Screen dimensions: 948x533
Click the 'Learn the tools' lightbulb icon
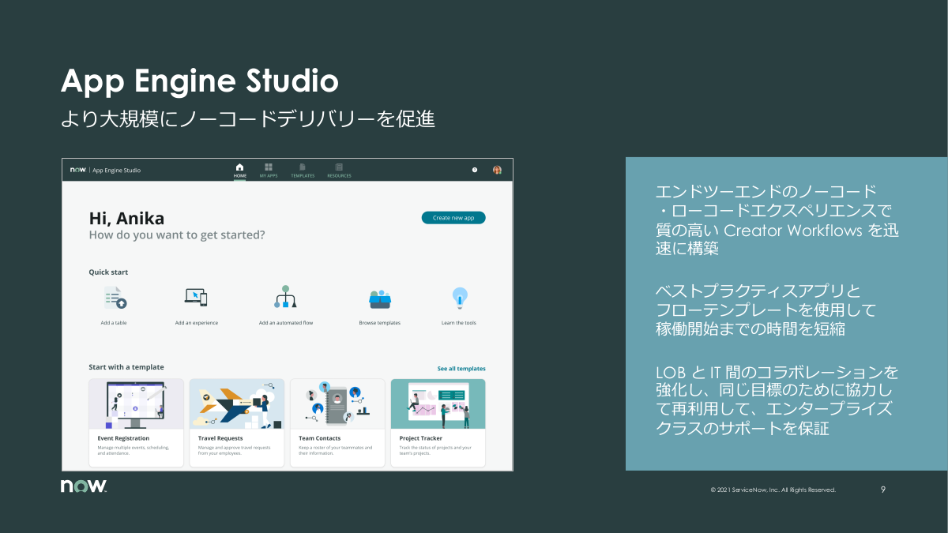coord(459,298)
